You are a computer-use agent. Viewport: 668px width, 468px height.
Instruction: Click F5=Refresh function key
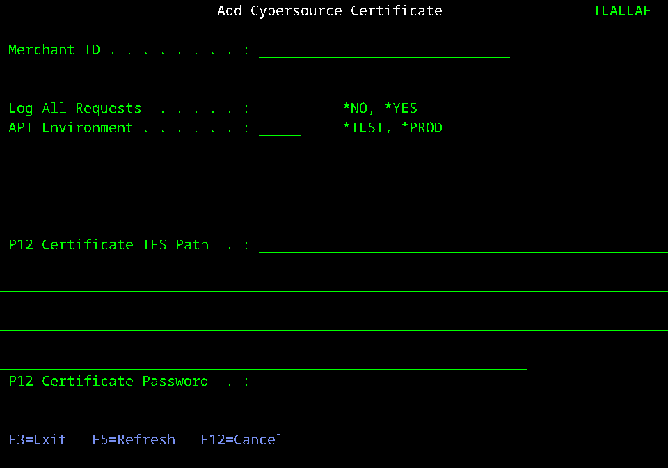coord(134,440)
